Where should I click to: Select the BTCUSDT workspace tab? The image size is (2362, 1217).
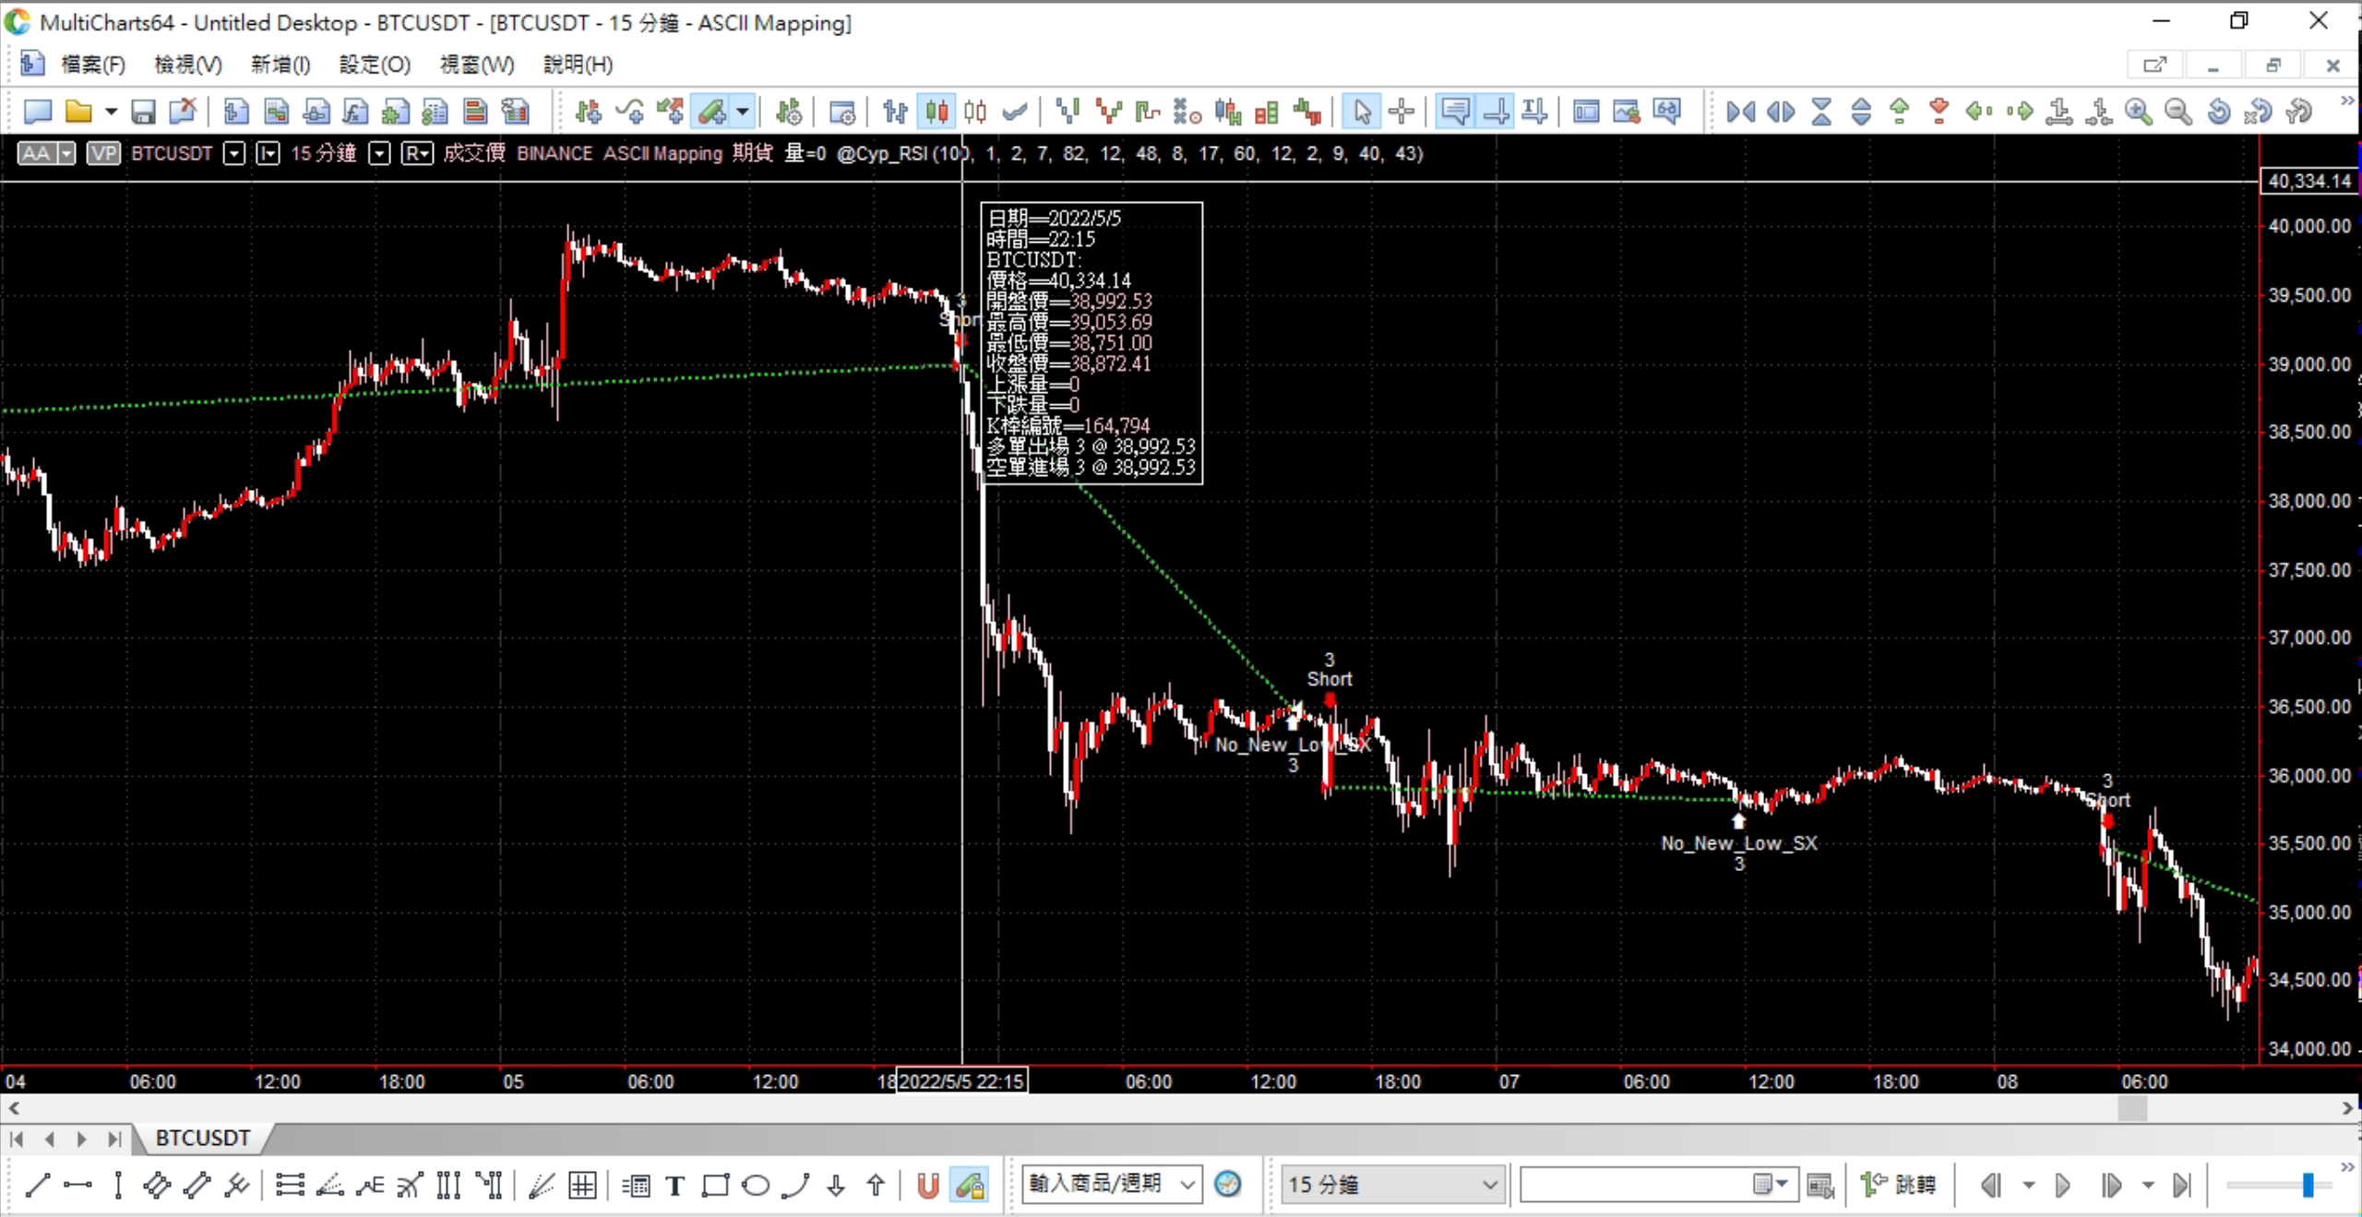coord(202,1138)
